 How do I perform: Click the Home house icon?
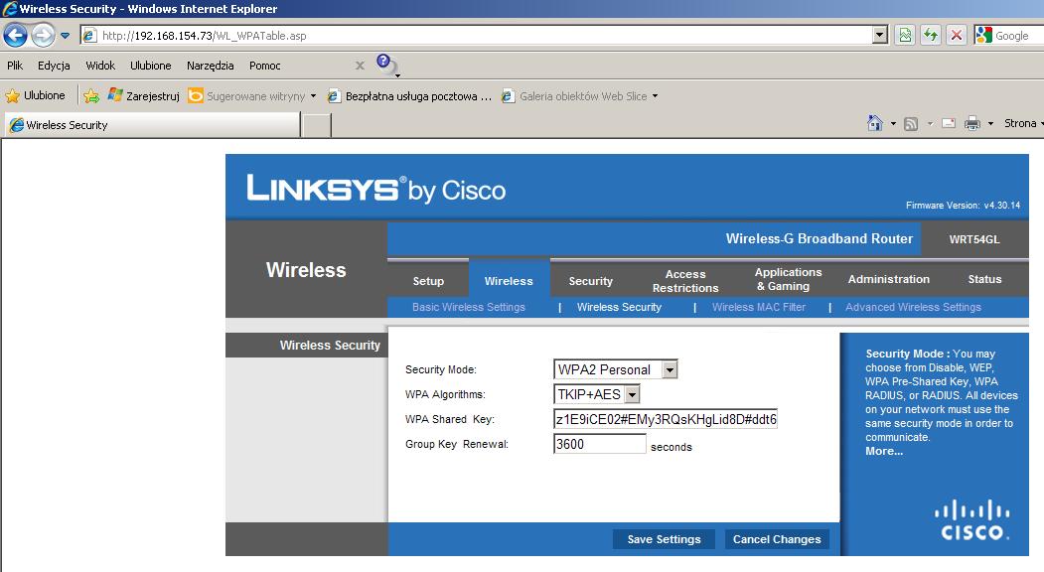click(x=874, y=123)
